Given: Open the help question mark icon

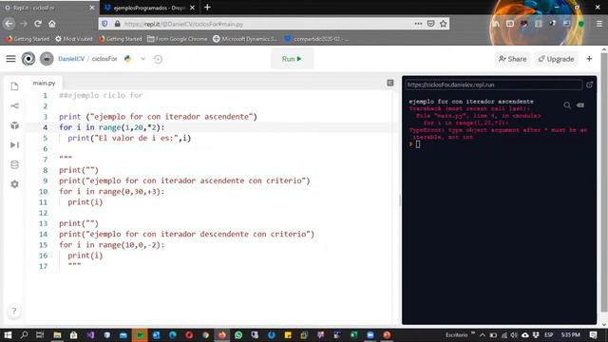Looking at the screenshot, I should coord(14,311).
